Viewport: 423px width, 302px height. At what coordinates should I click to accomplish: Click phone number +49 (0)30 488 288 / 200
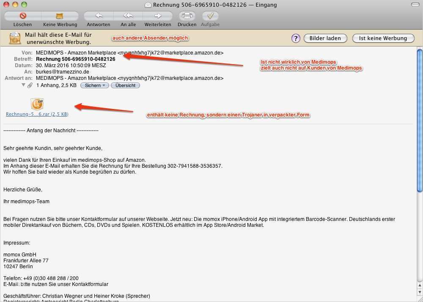coord(51,278)
